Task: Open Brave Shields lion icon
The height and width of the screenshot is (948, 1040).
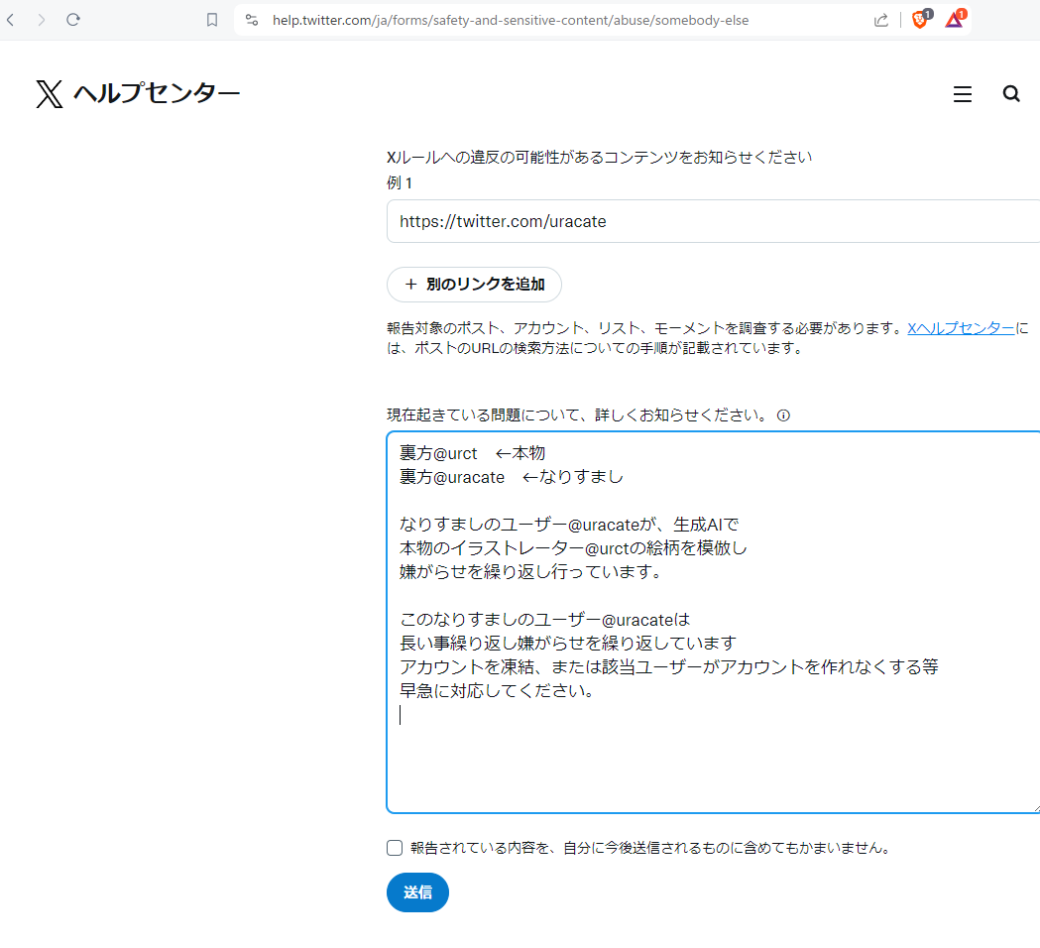Action: [x=921, y=19]
